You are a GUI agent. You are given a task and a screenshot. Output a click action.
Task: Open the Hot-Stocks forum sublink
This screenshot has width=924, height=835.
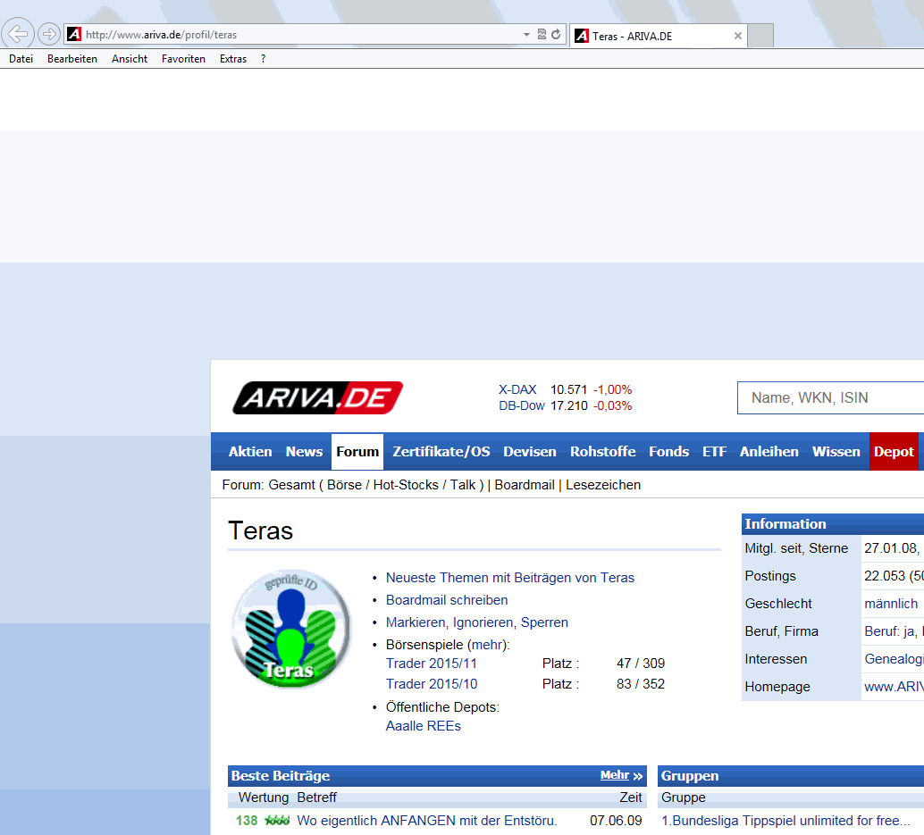tap(406, 485)
